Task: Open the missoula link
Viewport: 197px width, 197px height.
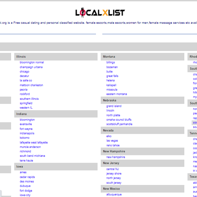Action: pos(112,90)
